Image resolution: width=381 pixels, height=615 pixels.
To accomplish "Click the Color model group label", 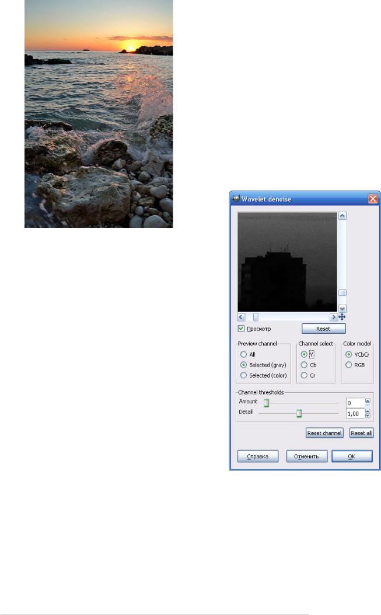I will pyautogui.click(x=357, y=344).
